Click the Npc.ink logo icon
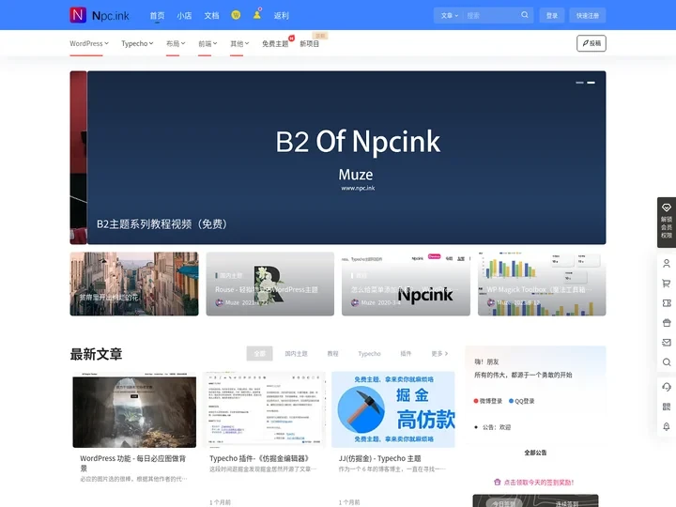Screen dimensions: 676x507 click(78, 15)
